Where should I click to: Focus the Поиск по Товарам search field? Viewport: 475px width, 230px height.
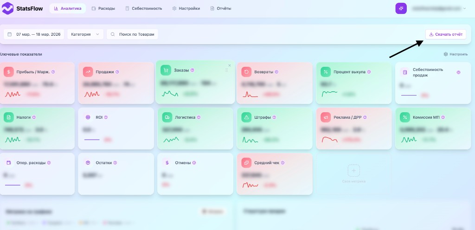coord(132,34)
